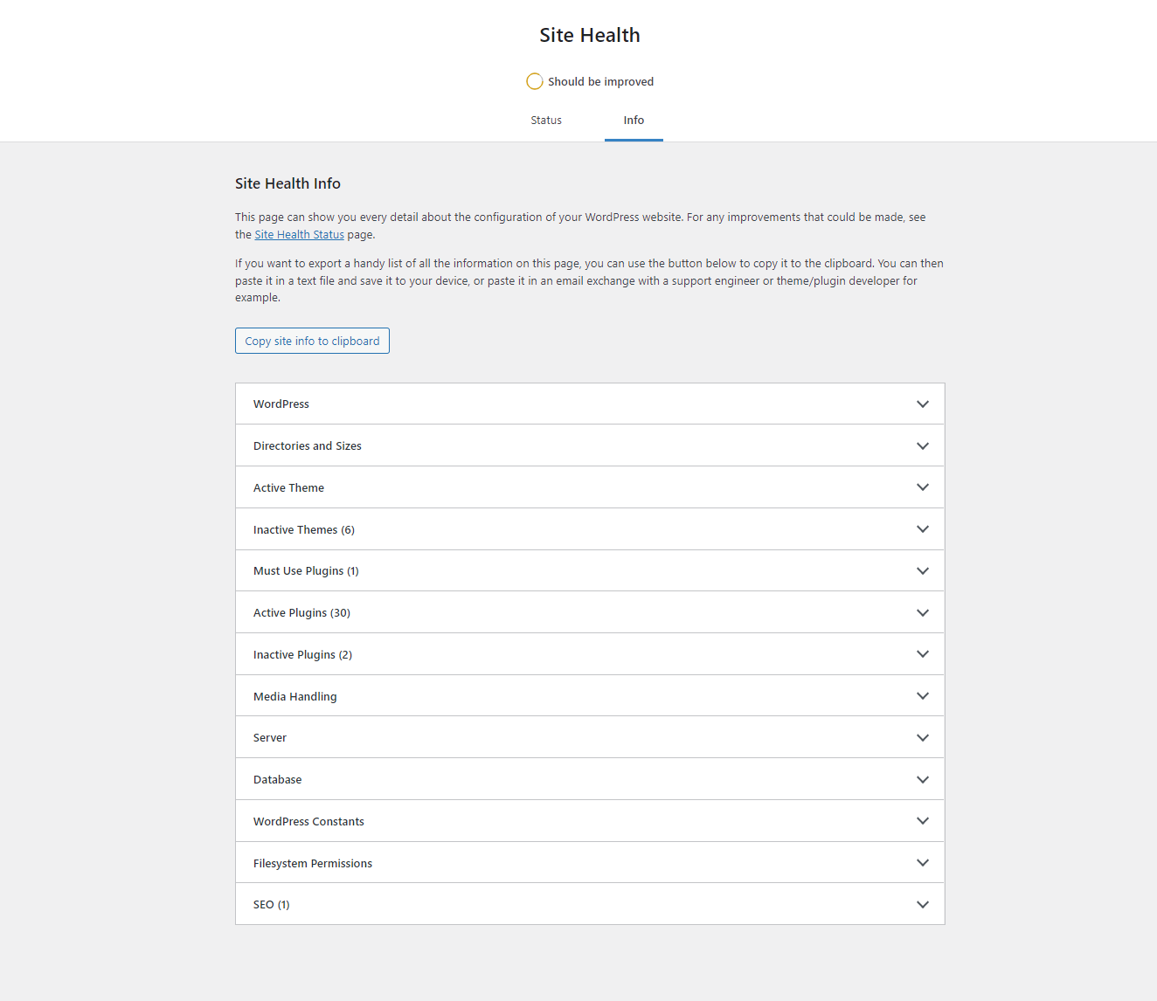Image resolution: width=1157 pixels, height=1001 pixels.
Task: Switch to the Status tab
Action: [546, 121]
